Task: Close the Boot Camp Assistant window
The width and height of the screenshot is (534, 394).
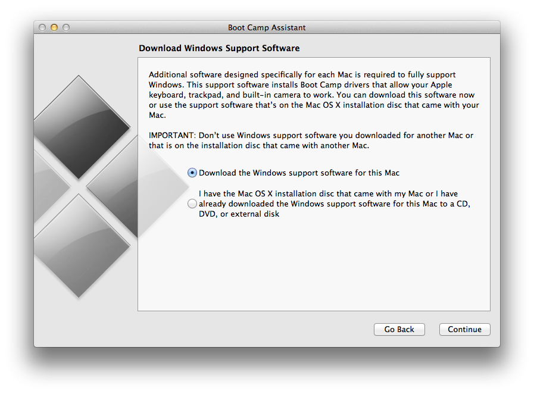Action: [x=42, y=27]
